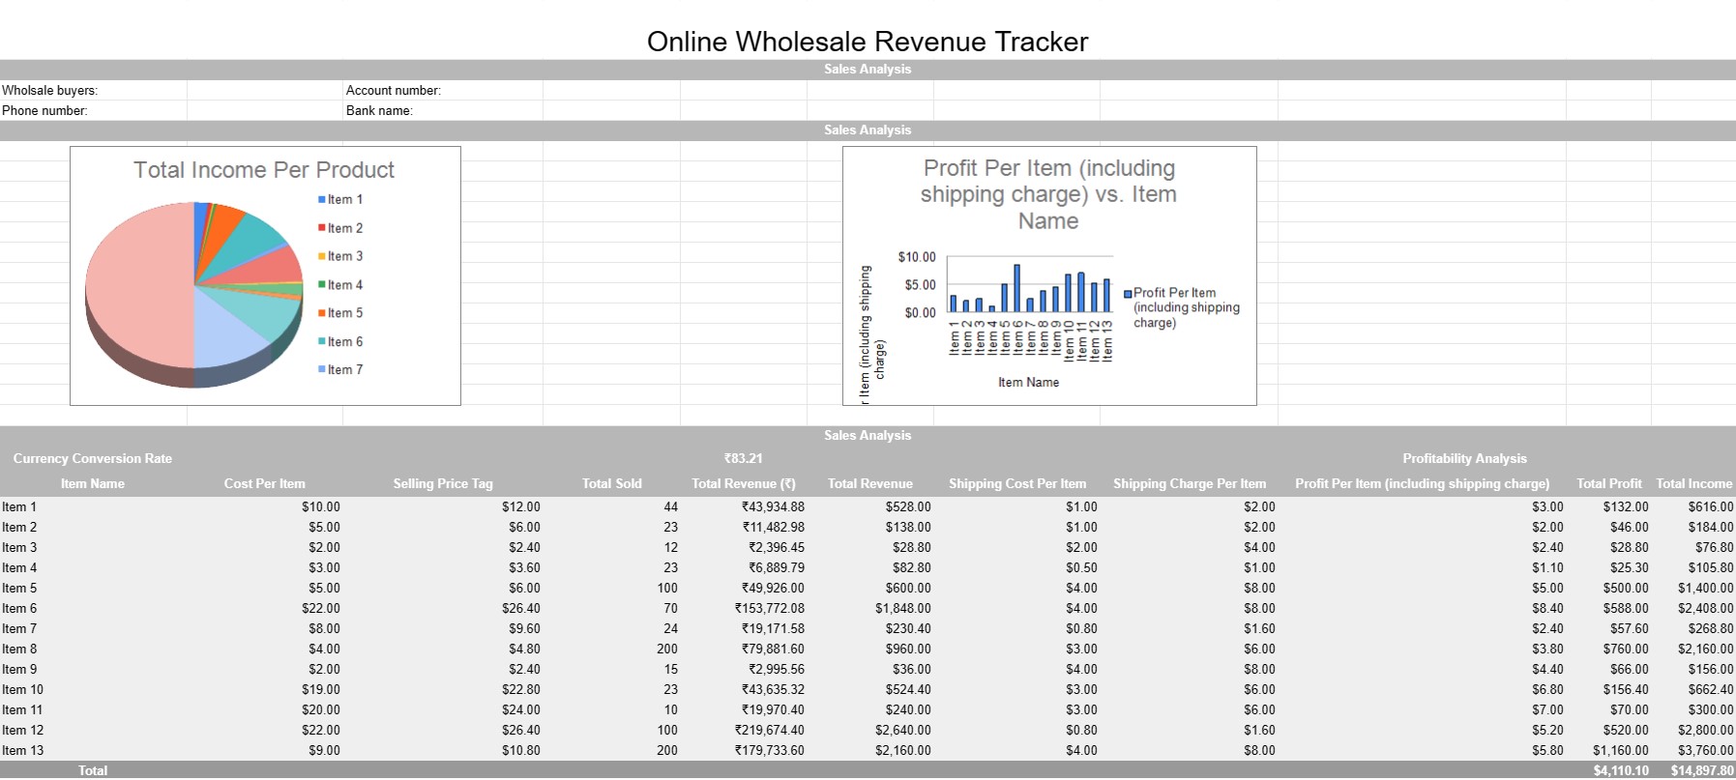Click the 'Currency Conversion Rate' label cell
Image resolution: width=1736 pixels, height=780 pixels.
click(x=93, y=459)
